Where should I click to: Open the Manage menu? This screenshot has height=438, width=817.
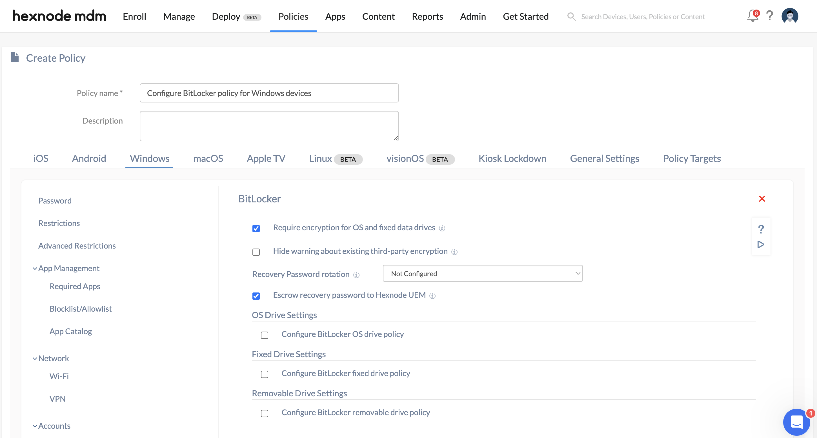[179, 16]
